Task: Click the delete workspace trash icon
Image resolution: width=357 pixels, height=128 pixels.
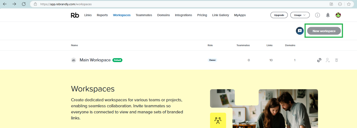Action: click(337, 60)
